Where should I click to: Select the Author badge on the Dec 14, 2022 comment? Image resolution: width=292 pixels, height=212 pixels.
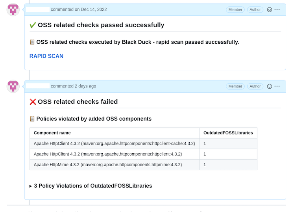point(255,9)
